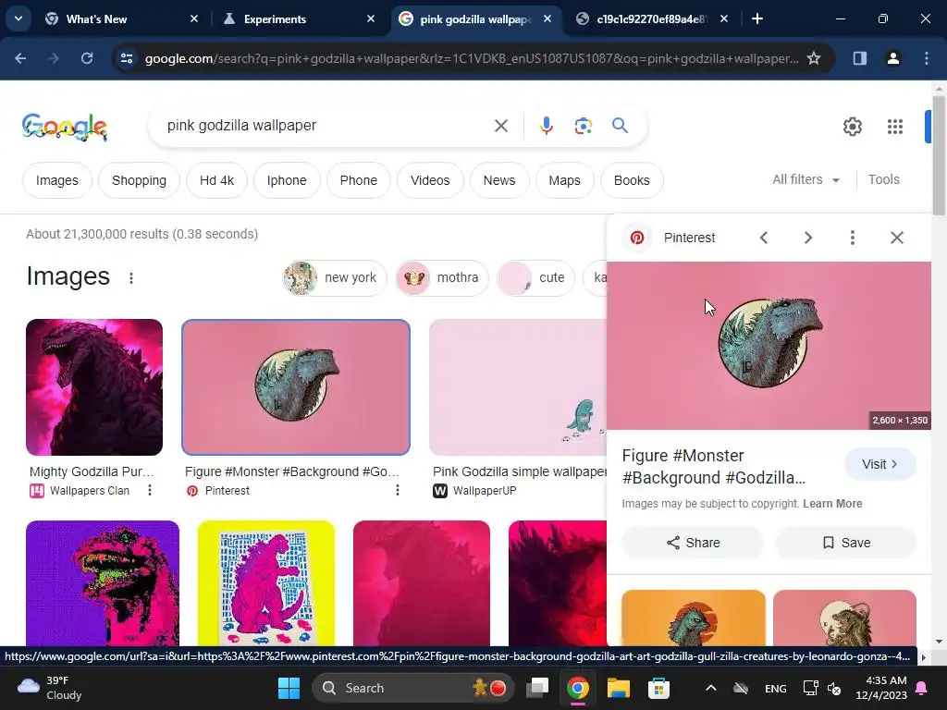The width and height of the screenshot is (947, 710).
Task: Open the Learn More copyright link
Action: (832, 504)
